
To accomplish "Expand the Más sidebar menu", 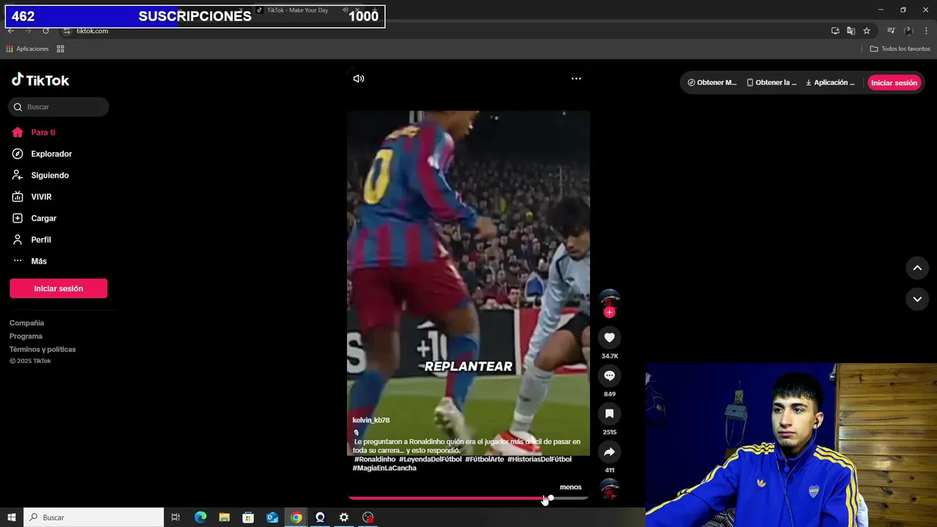I will click(x=39, y=261).
